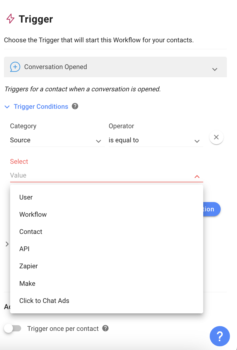Choose API as the source value
Viewport: 237px width, 350px height.
pos(24,249)
